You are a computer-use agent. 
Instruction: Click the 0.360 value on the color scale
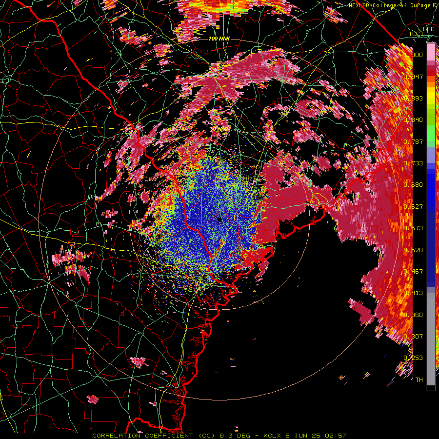(413, 315)
